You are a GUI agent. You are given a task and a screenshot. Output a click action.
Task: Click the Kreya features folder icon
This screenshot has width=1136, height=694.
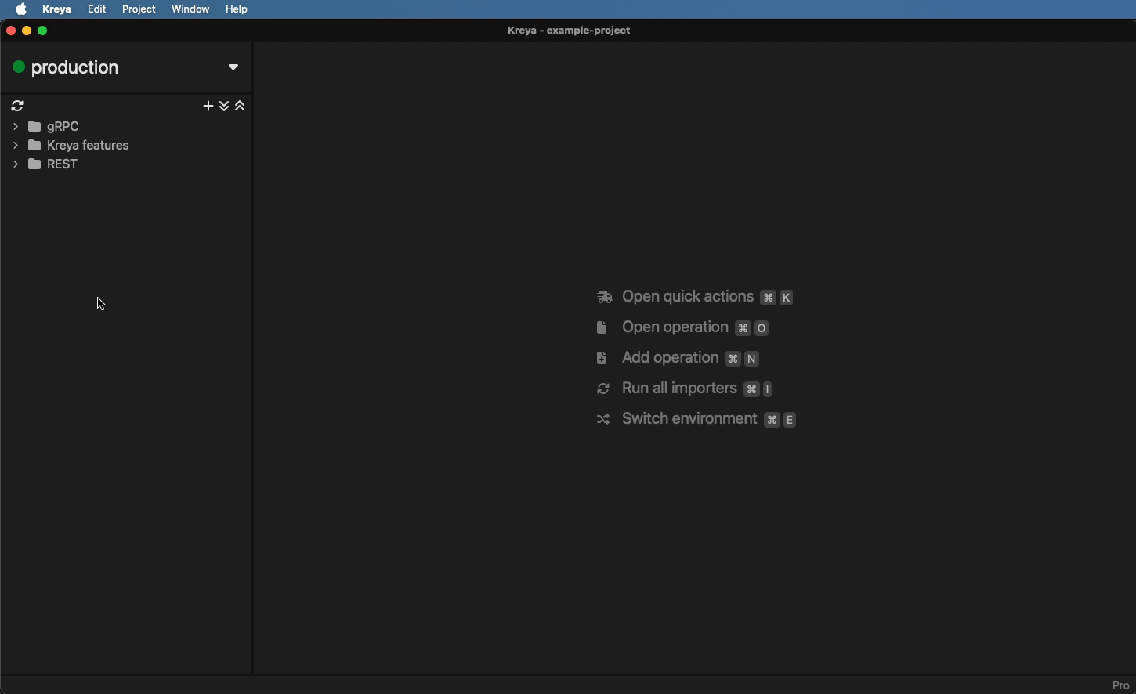coord(35,146)
